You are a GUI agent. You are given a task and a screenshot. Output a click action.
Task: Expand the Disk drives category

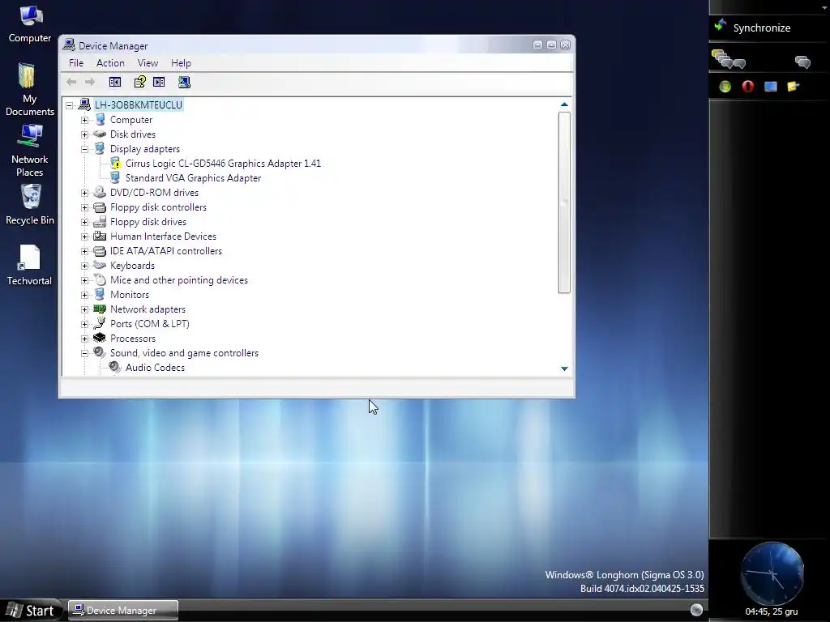pyautogui.click(x=84, y=134)
